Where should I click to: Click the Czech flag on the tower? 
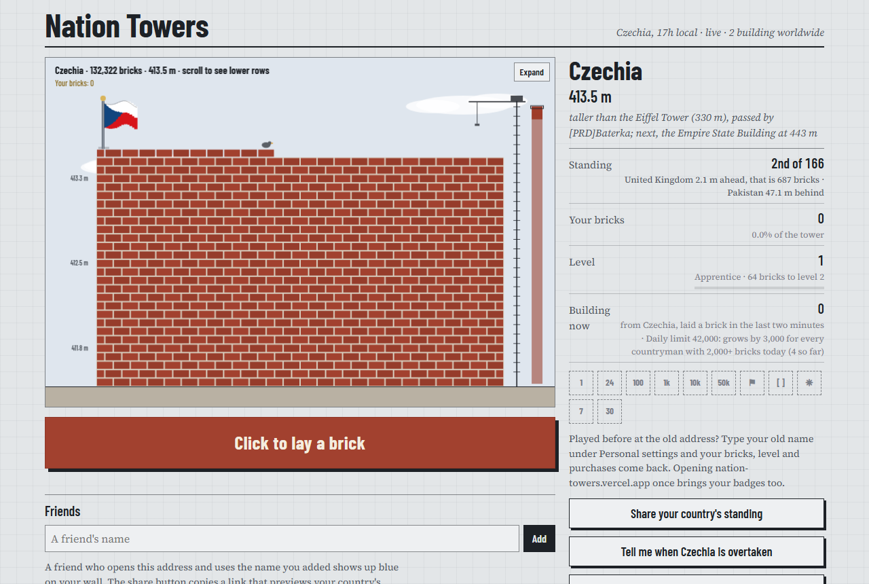[121, 115]
